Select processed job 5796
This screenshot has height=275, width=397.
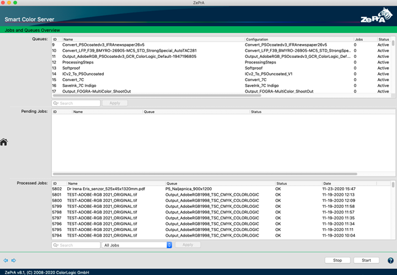222,224
